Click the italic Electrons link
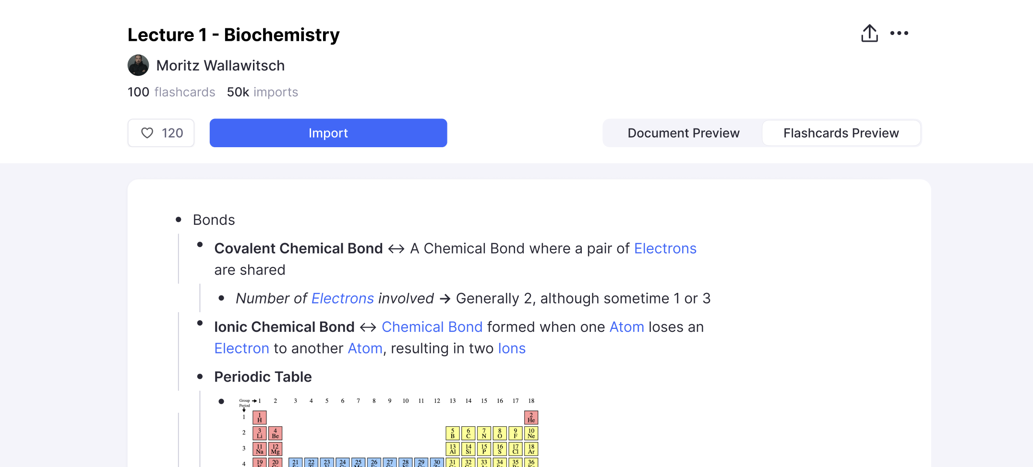1033x467 pixels. 342,298
